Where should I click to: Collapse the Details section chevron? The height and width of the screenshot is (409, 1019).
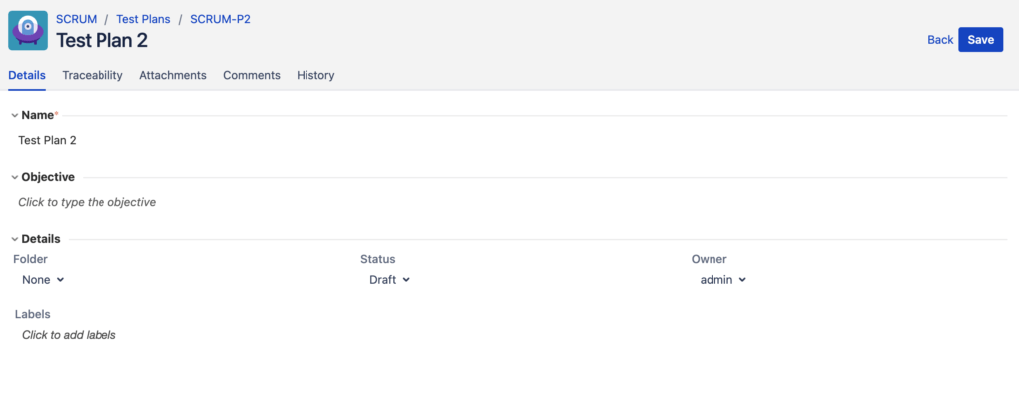[14, 240]
